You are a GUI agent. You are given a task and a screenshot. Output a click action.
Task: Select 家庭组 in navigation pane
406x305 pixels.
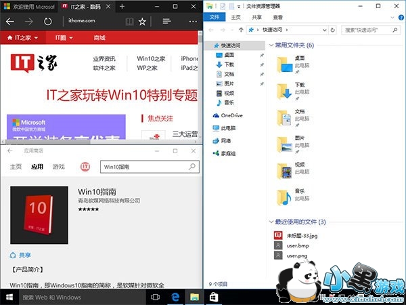[x=224, y=154]
